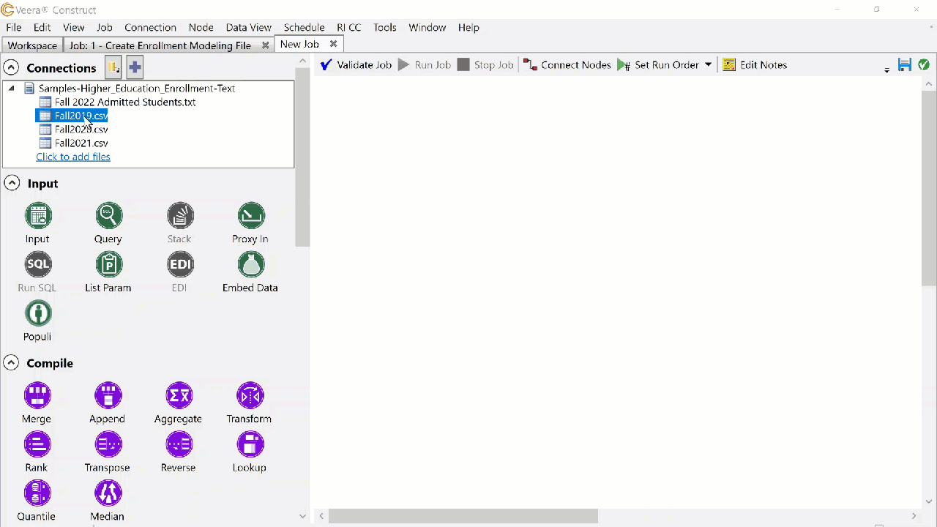Select the Append node icon

click(x=108, y=395)
